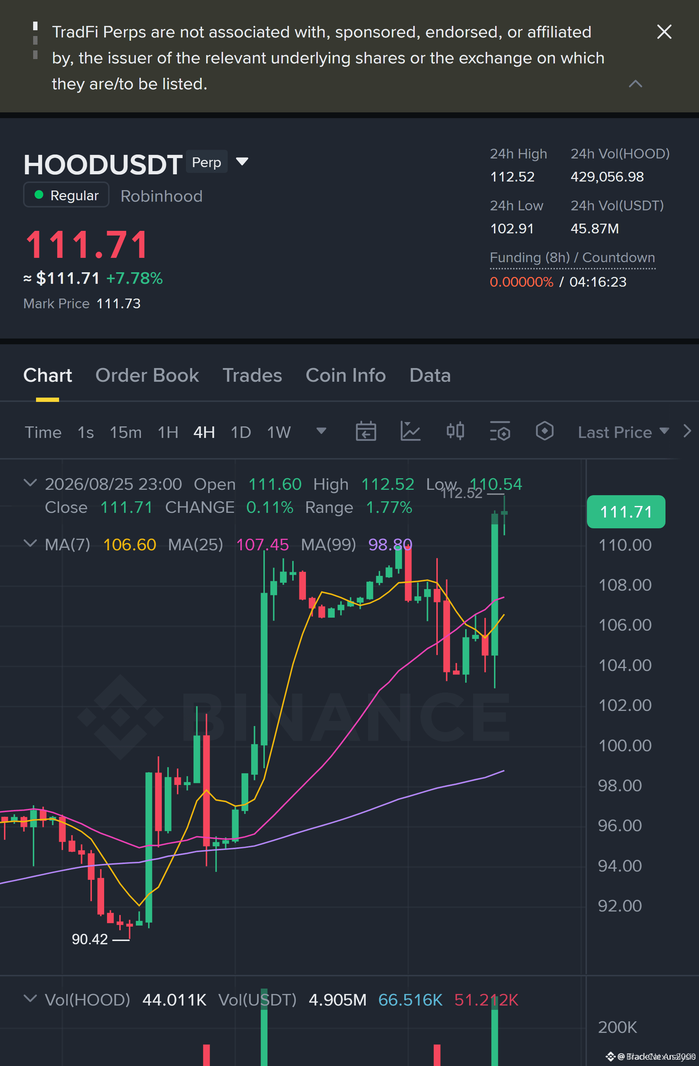Collapse the OHLC candle info row
699x1066 pixels.
point(30,483)
